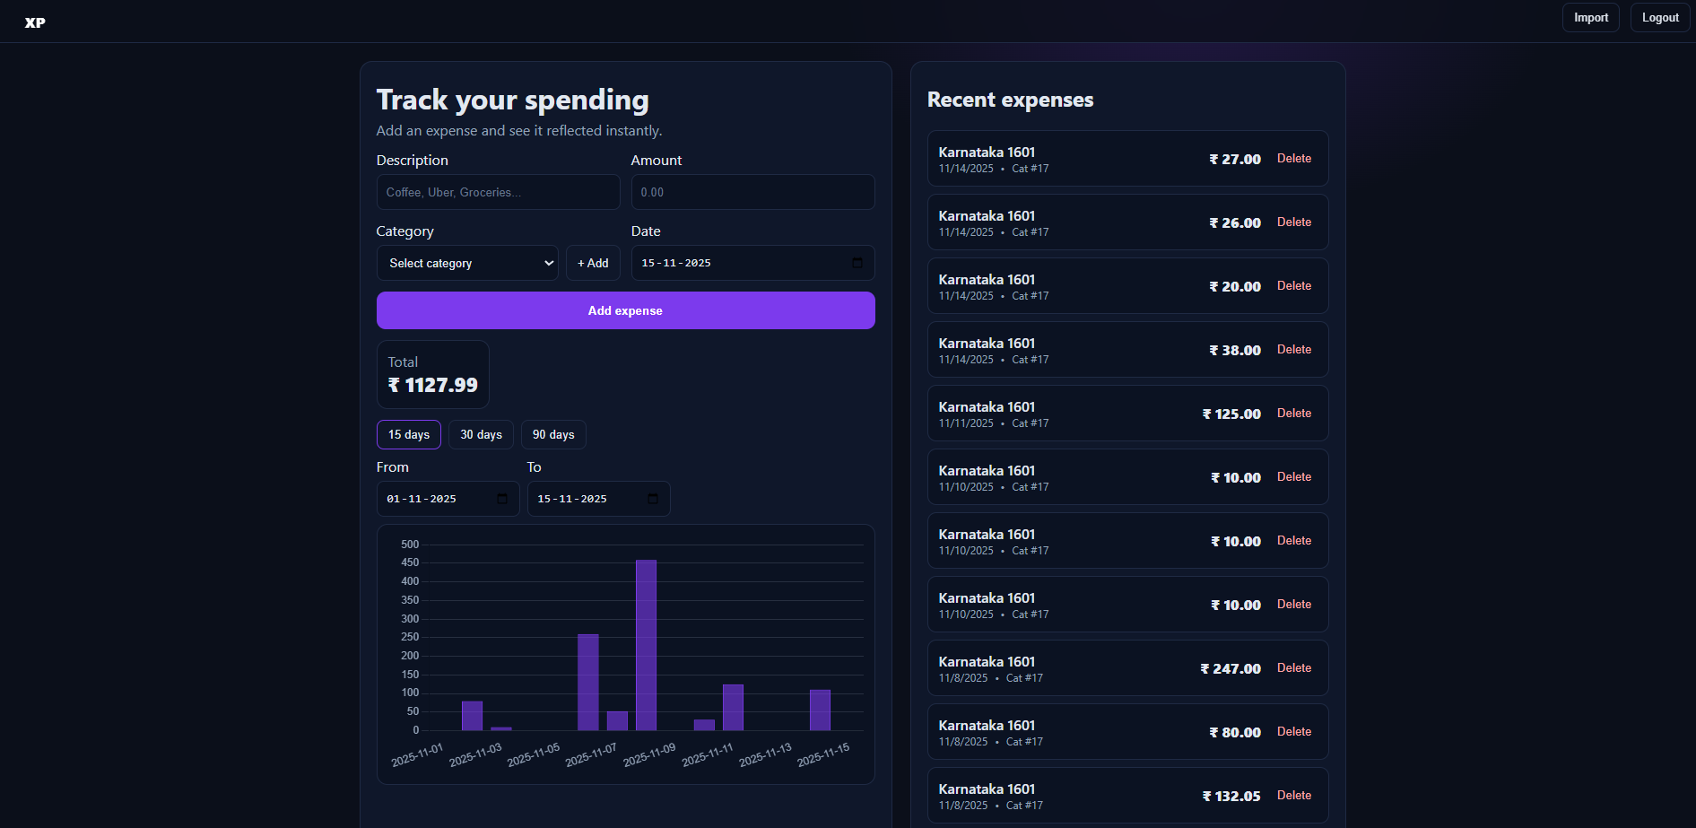This screenshot has width=1696, height=828.
Task: Focus the Description input field
Action: pos(498,192)
